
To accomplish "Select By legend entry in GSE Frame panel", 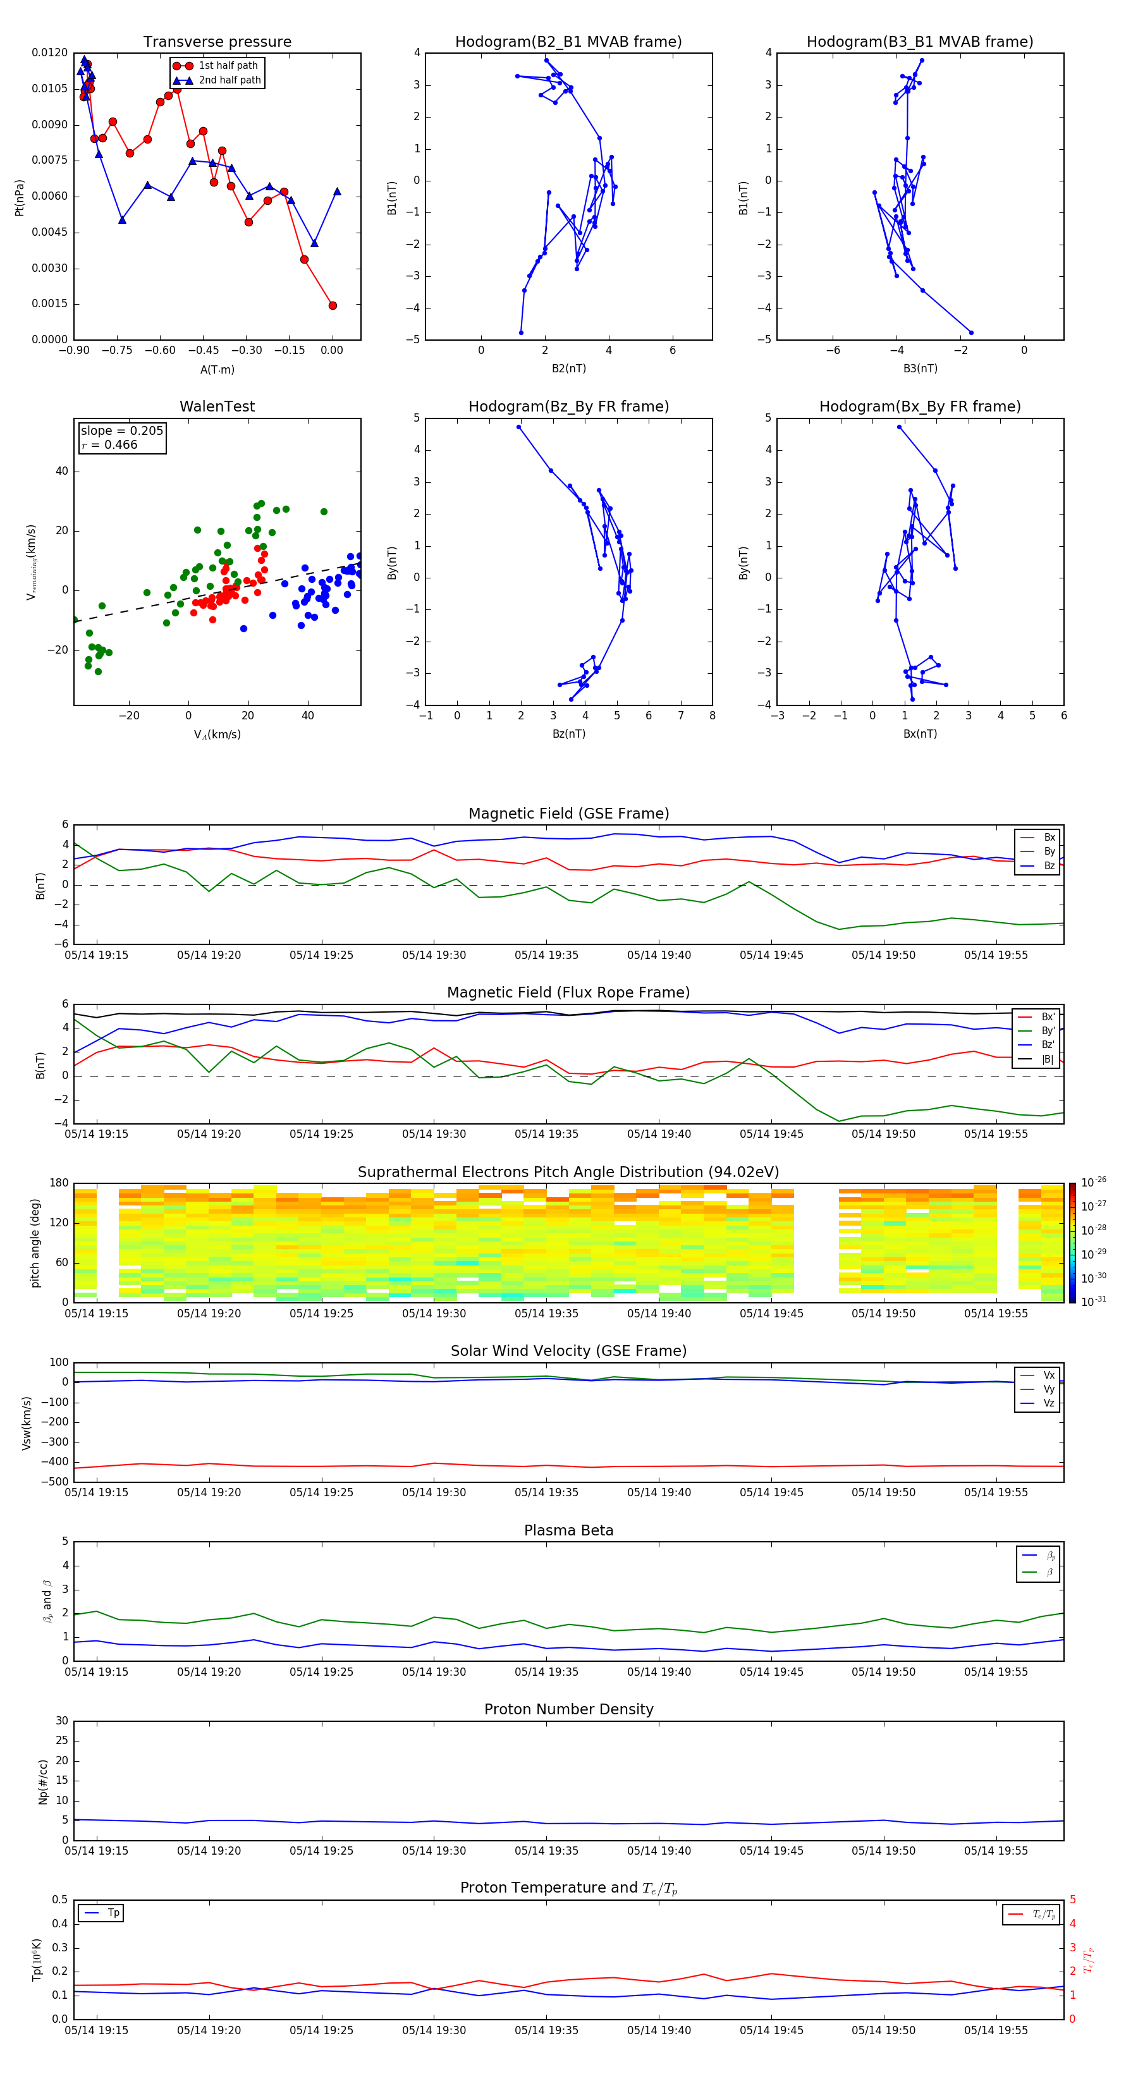I will pyautogui.click(x=1038, y=851).
